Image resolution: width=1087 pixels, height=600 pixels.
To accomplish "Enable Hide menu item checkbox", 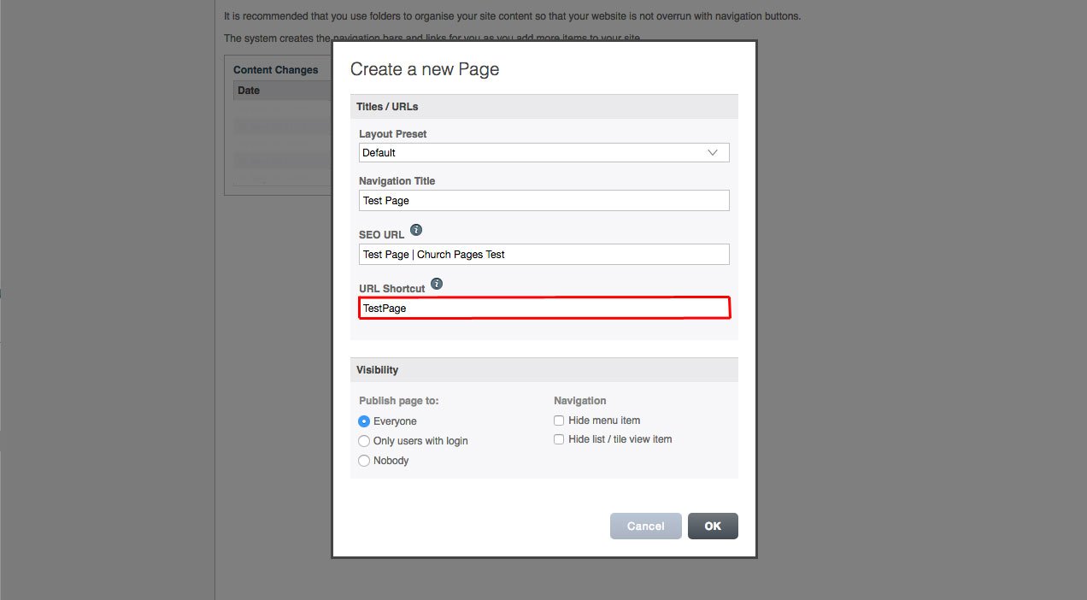I will pyautogui.click(x=559, y=421).
